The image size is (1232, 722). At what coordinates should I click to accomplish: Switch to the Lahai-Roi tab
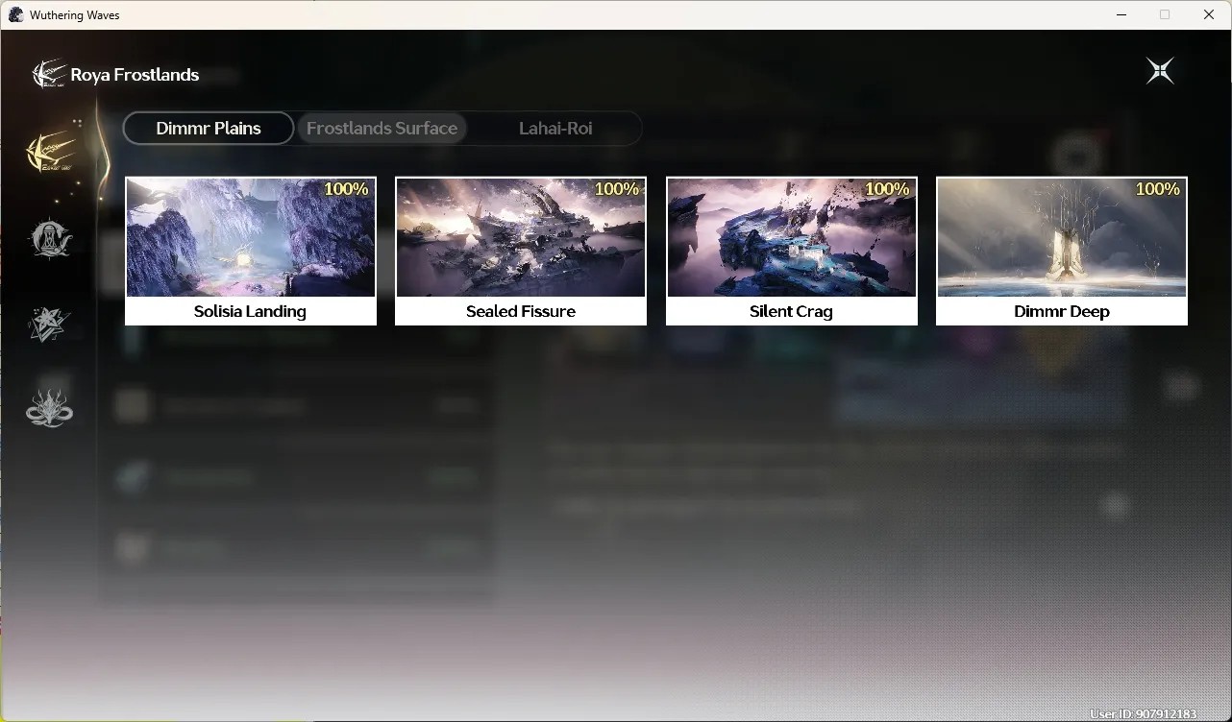pos(555,129)
